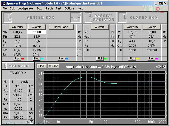Open the Help menu
The image size is (169, 126).
(x=80, y=8)
